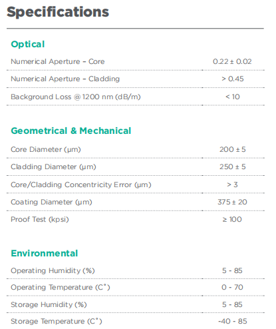This screenshot has width=276, height=329.
Task: Click the Environmental section heading
Action: click(45, 253)
